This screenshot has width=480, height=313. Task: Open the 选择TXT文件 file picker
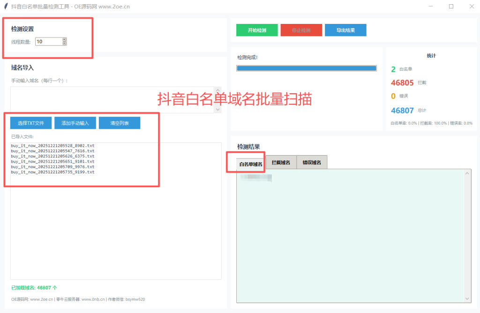tap(30, 123)
